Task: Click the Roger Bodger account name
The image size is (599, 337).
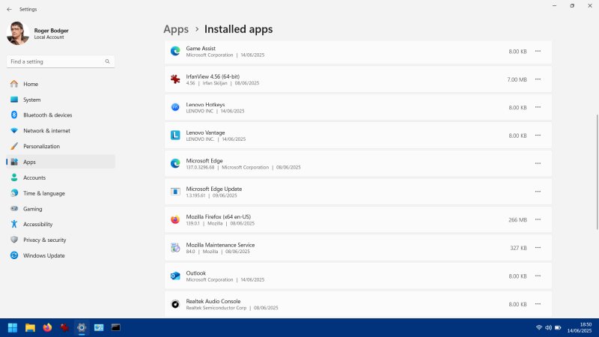Action: tap(51, 31)
